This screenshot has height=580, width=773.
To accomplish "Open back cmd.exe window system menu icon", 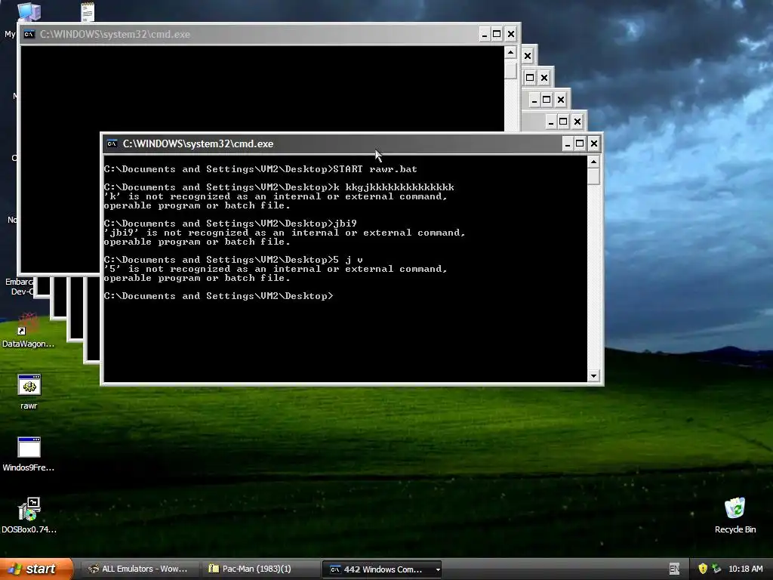I will pyautogui.click(x=29, y=34).
